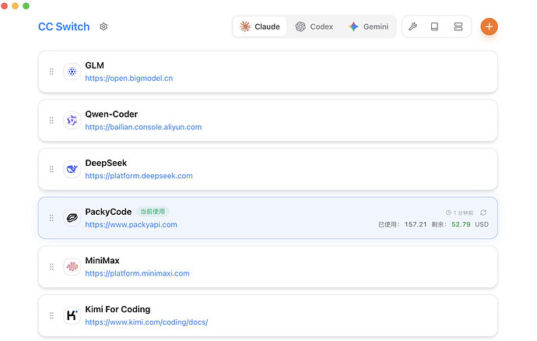Image resolution: width=537 pixels, height=341 pixels.
Task: Open the open.bigmodel.cn link
Action: 128,78
